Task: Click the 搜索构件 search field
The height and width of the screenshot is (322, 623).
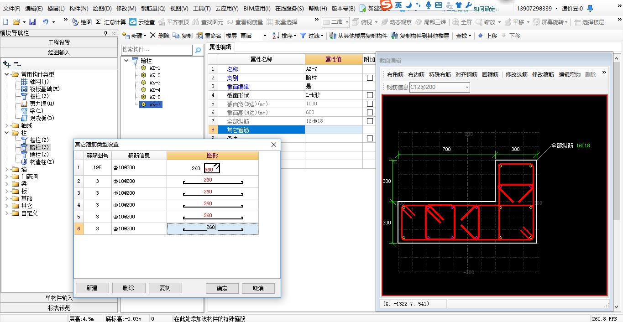Action: 157,50
